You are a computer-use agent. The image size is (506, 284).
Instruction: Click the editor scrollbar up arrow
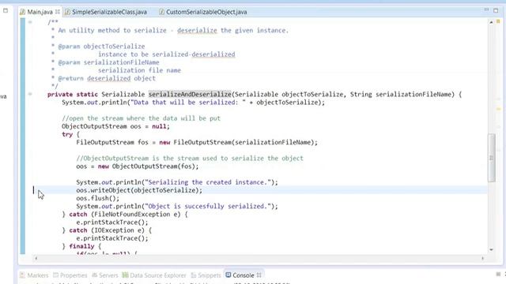click(491, 22)
